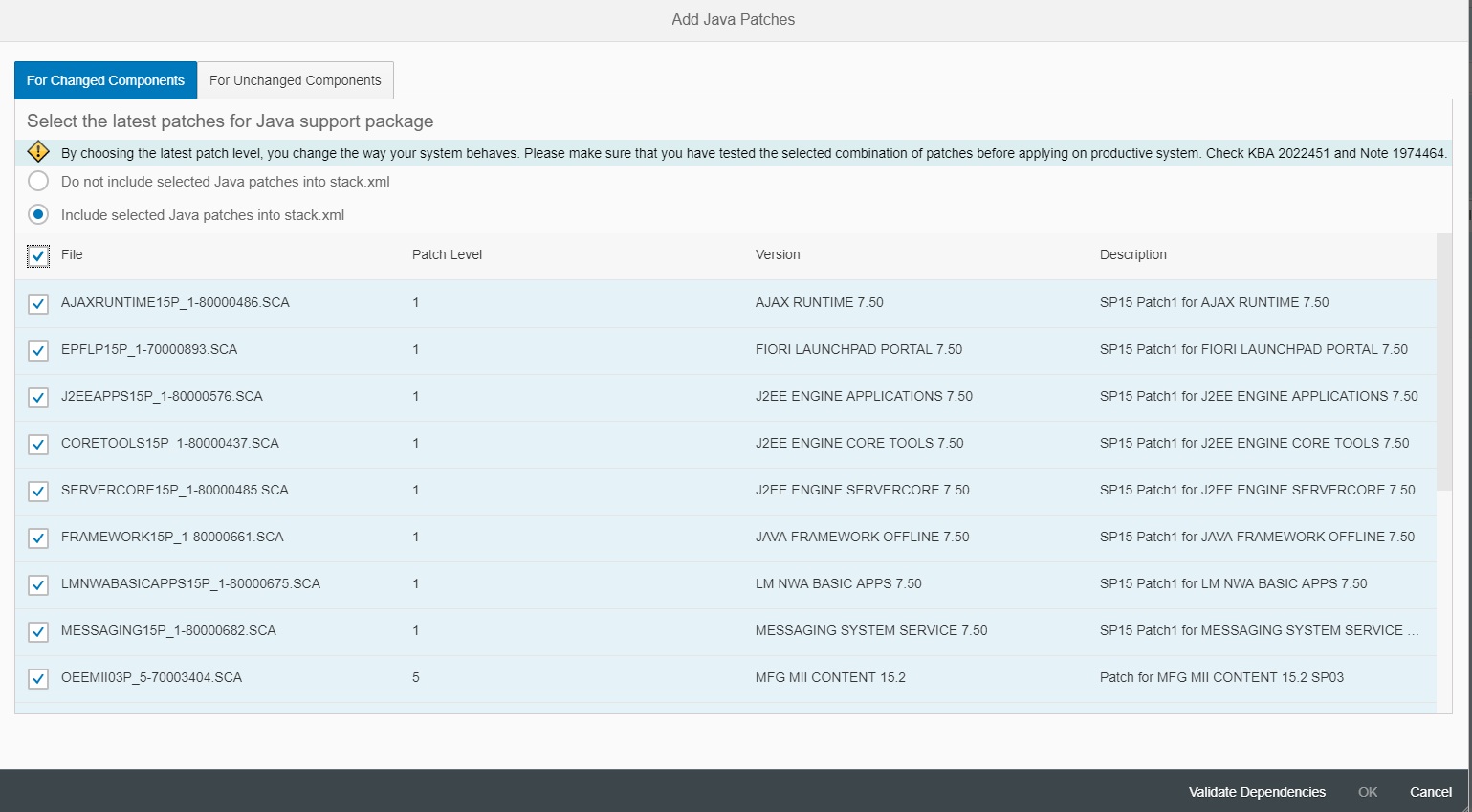Uncheck the EPFLP15P_1-70000893.SCA checkbox
1472x812 pixels.
[x=38, y=351]
